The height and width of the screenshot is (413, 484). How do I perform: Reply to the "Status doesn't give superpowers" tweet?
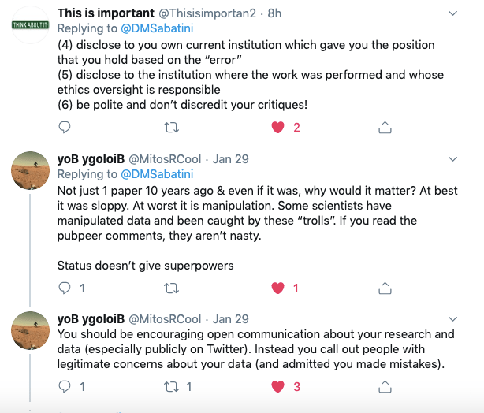pyautogui.click(x=65, y=288)
